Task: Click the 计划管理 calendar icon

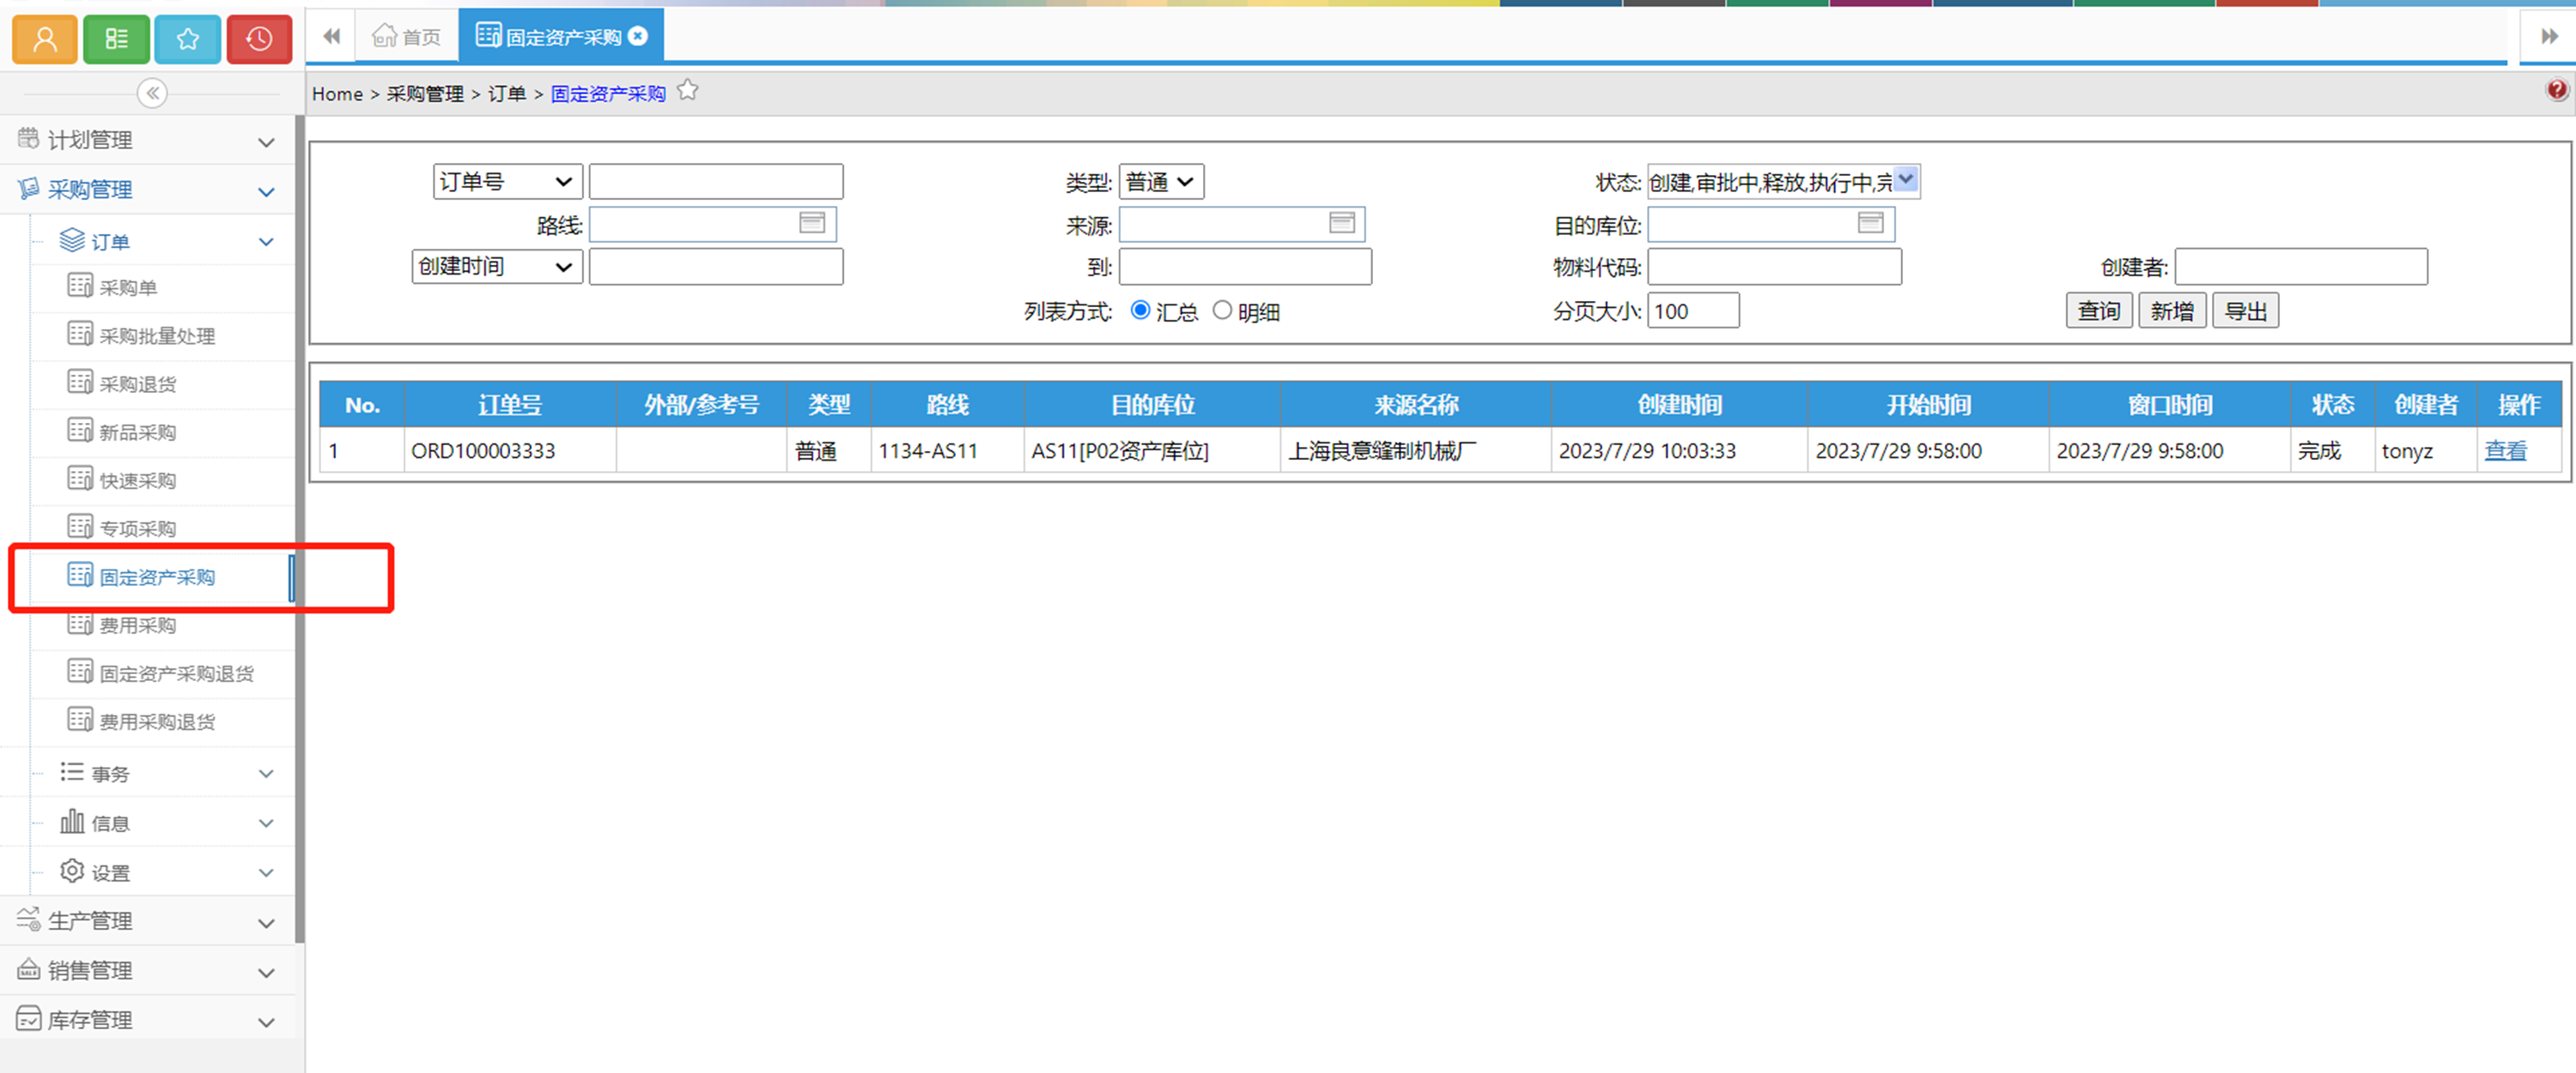Action: coord(28,138)
